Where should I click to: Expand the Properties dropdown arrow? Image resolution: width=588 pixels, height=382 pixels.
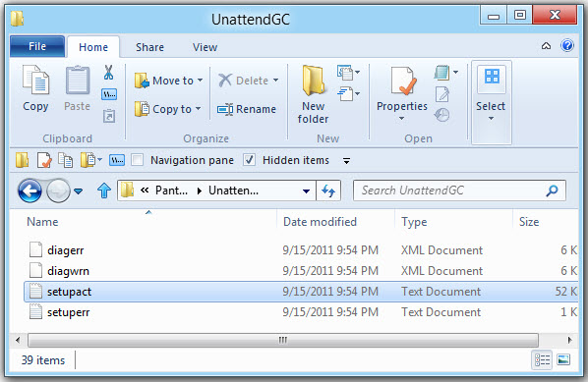(x=401, y=119)
